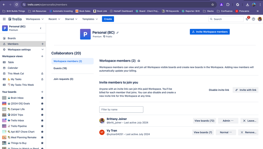Select Join requests (0) tab
Image resolution: width=263 pixels, height=149 pixels.
tap(72, 79)
